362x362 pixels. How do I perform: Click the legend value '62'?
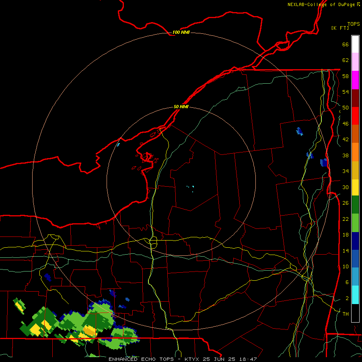tap(346, 60)
